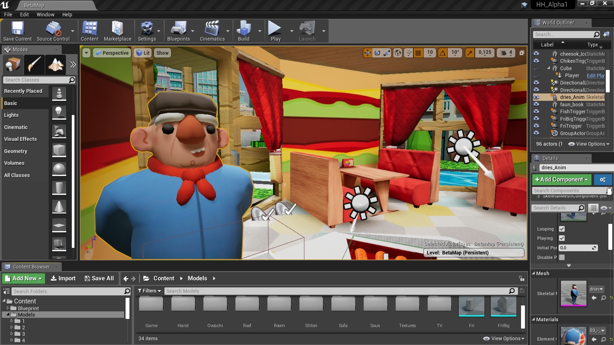
Task: Start the level with the Play button
Action: point(275,31)
